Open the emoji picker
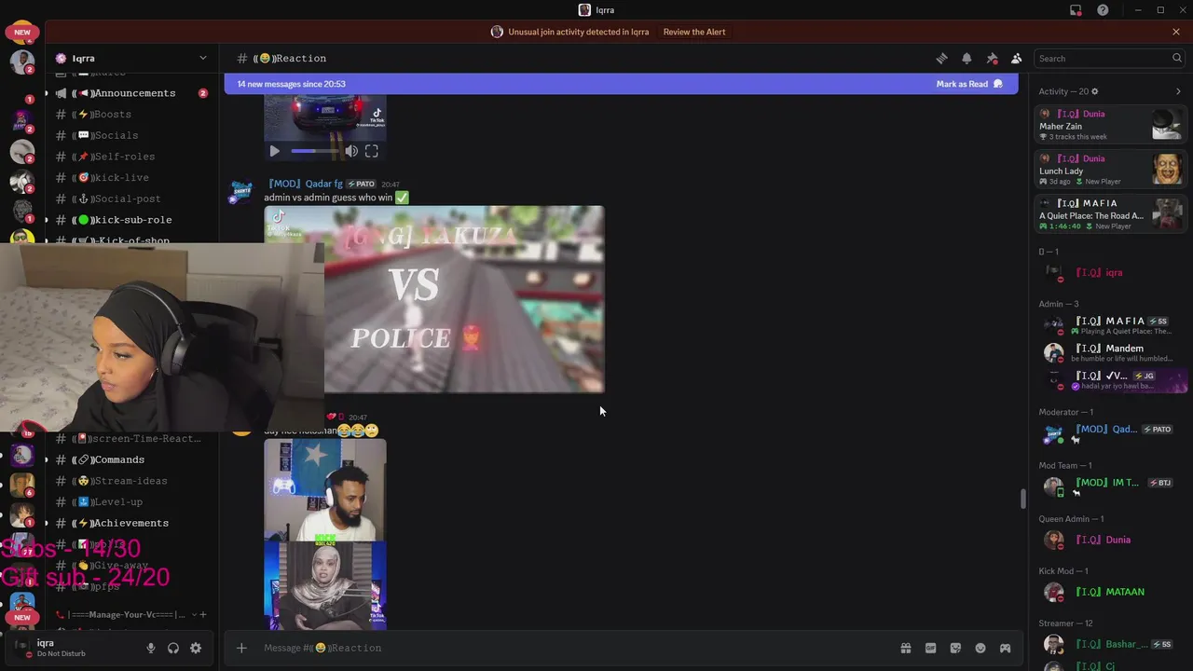 [980, 648]
